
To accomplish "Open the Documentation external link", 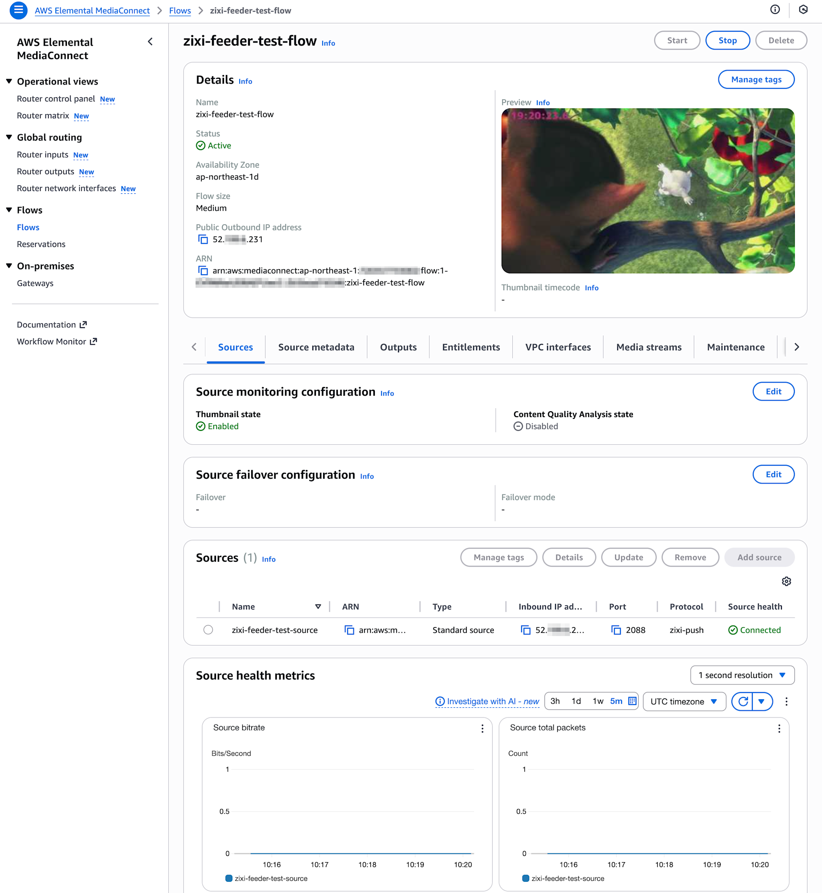I will pyautogui.click(x=52, y=325).
